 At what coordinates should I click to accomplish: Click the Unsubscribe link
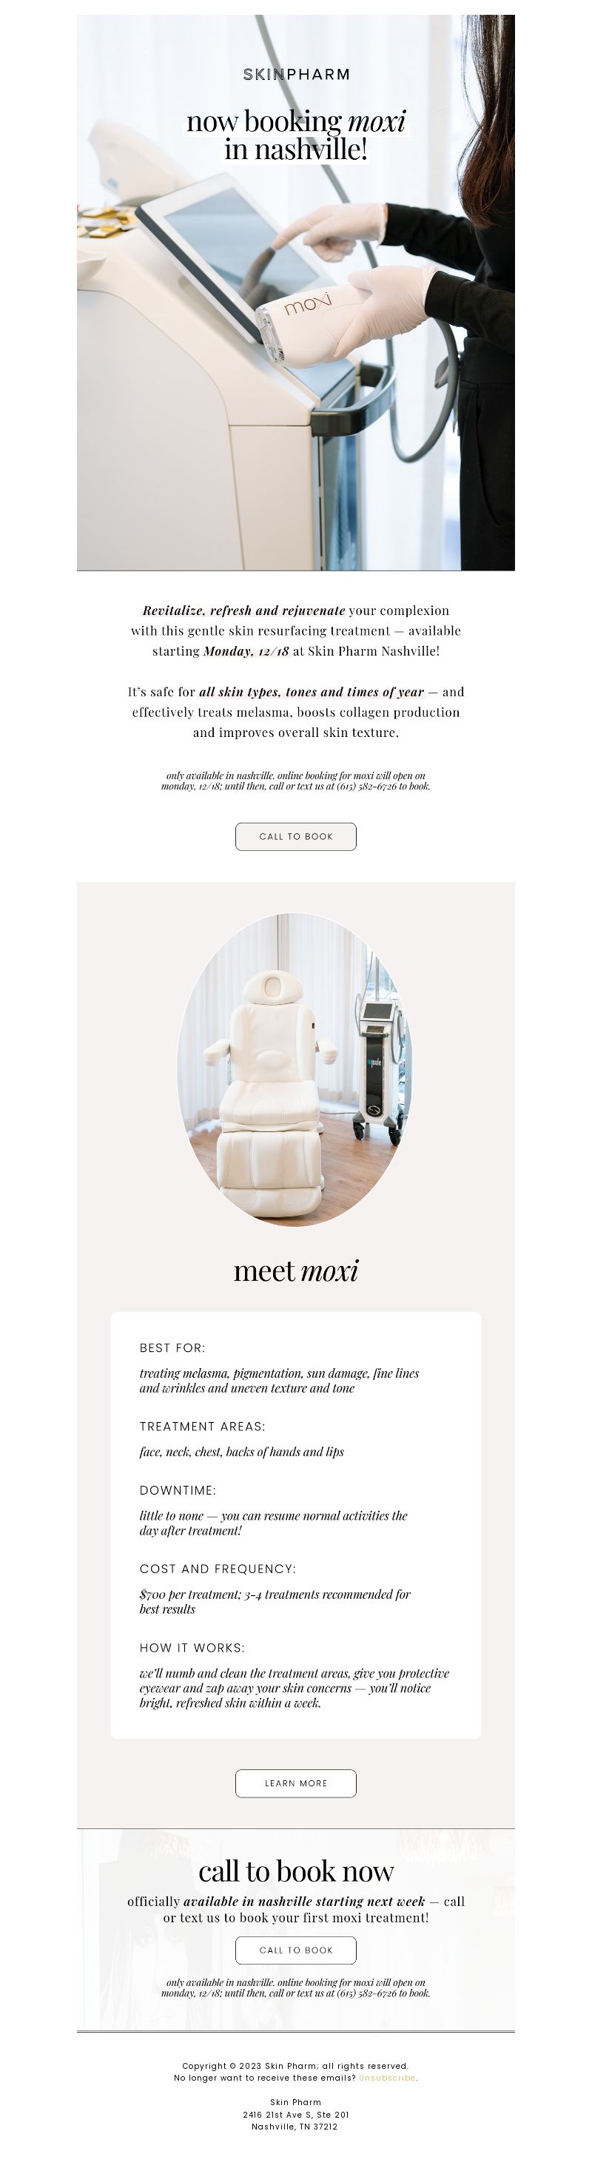pos(387,2078)
